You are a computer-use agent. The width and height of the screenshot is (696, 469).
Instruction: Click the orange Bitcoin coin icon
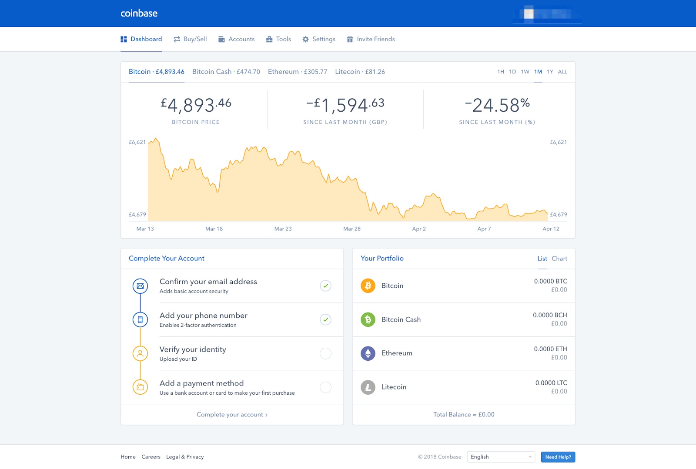click(x=368, y=286)
